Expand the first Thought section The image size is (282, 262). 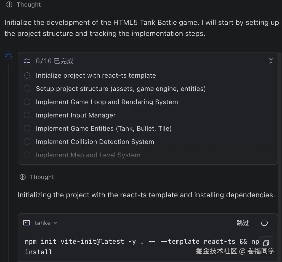[x=28, y=4]
